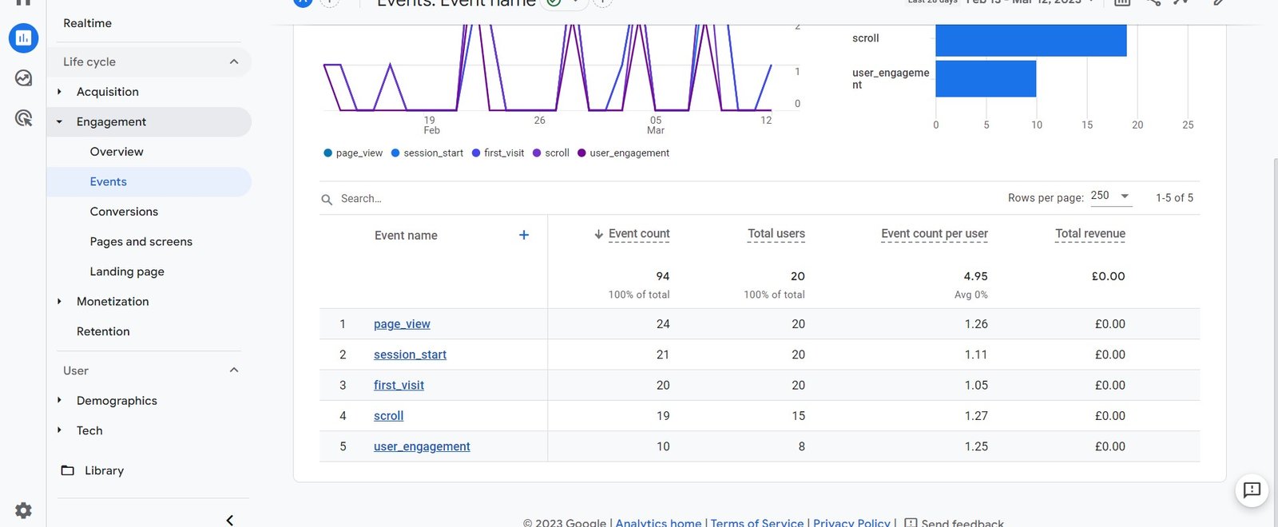Click the 'Avg 0%' label under 4.95
This screenshot has height=527, width=1278.
tap(971, 295)
